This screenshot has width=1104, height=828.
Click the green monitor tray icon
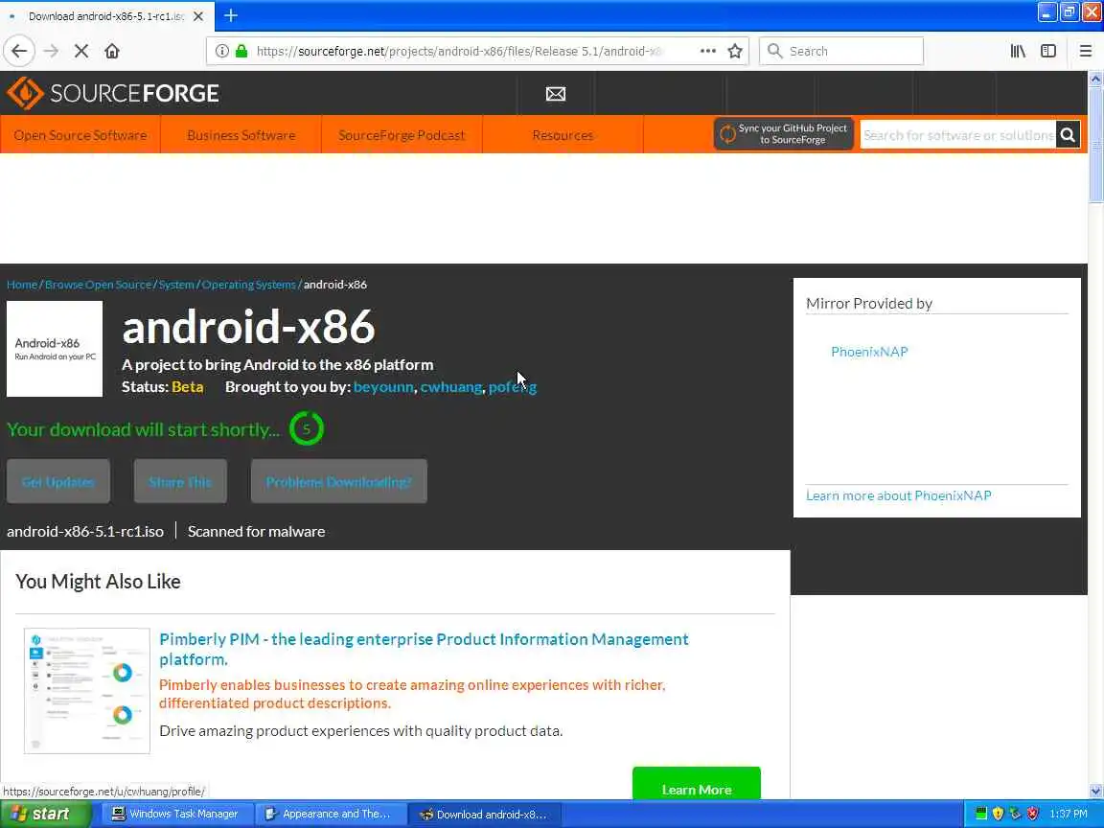(x=980, y=814)
